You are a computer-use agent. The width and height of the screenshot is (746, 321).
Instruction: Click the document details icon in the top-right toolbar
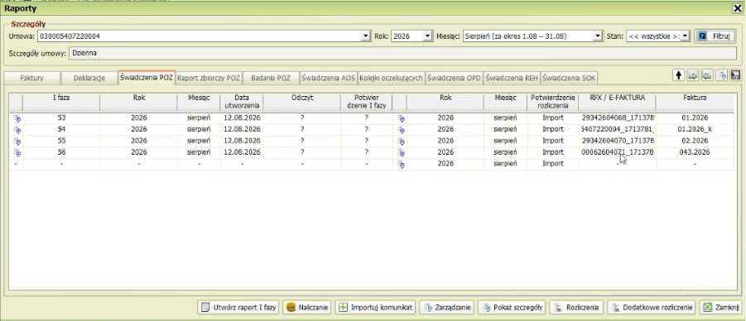pos(722,75)
